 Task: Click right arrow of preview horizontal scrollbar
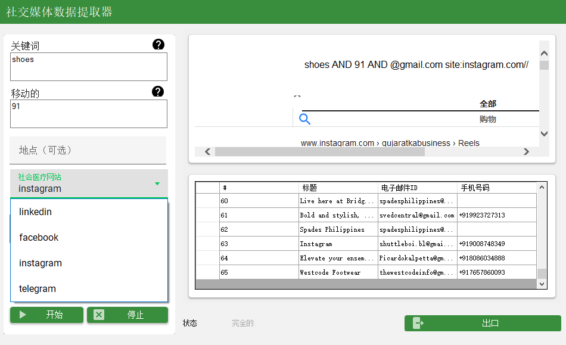tap(526, 151)
